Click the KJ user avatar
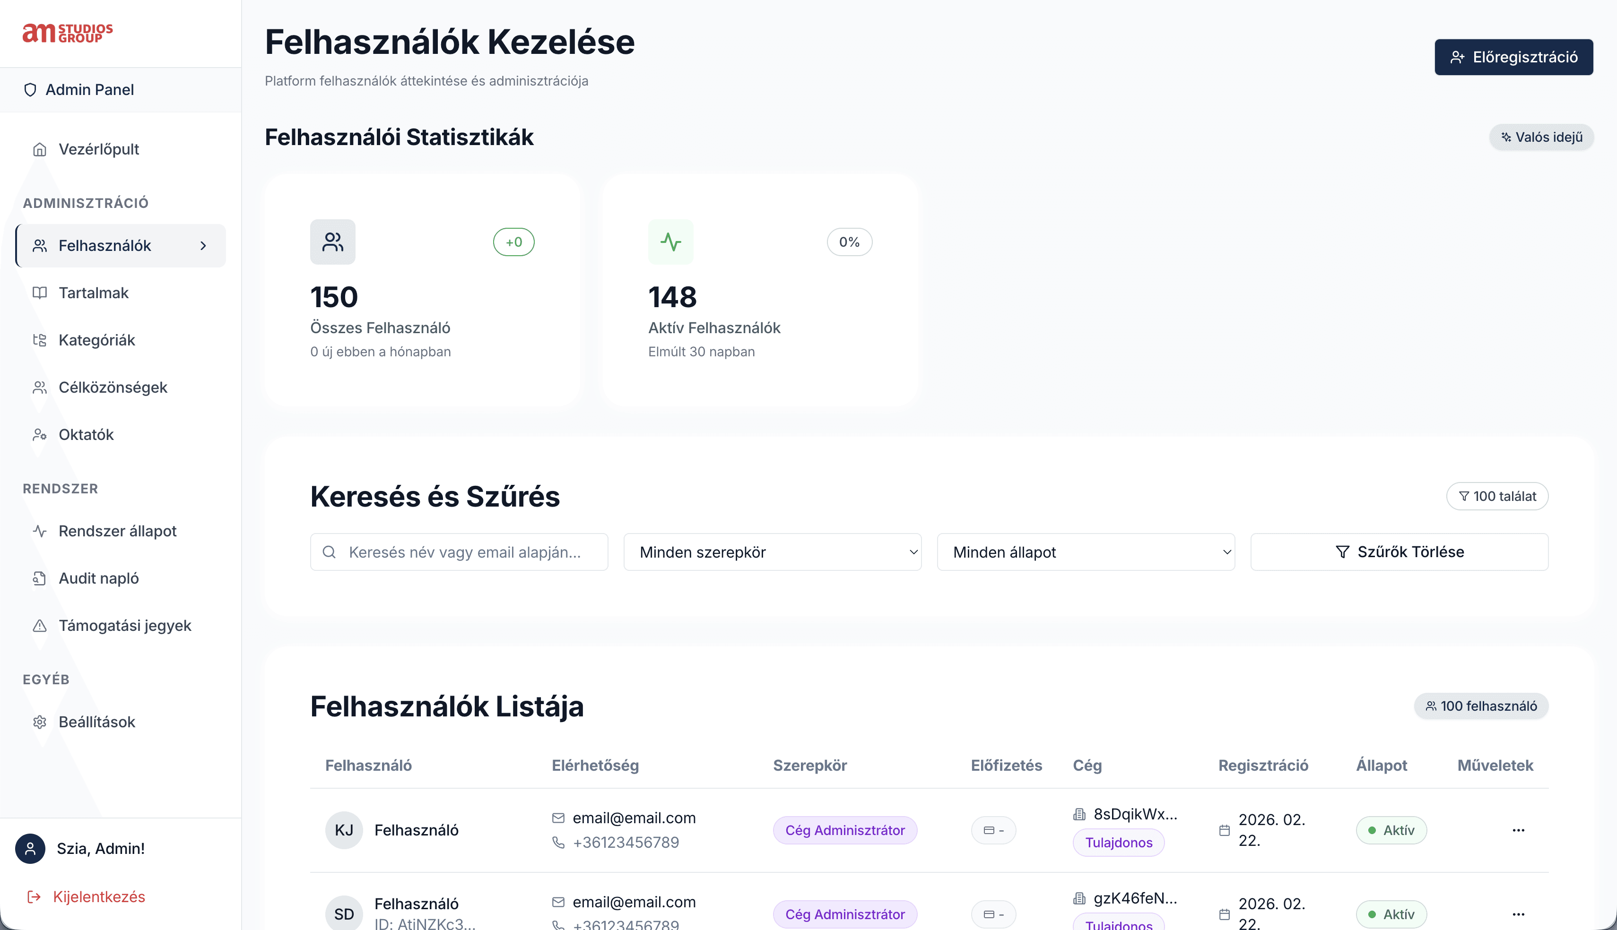The width and height of the screenshot is (1617, 930). (x=344, y=830)
